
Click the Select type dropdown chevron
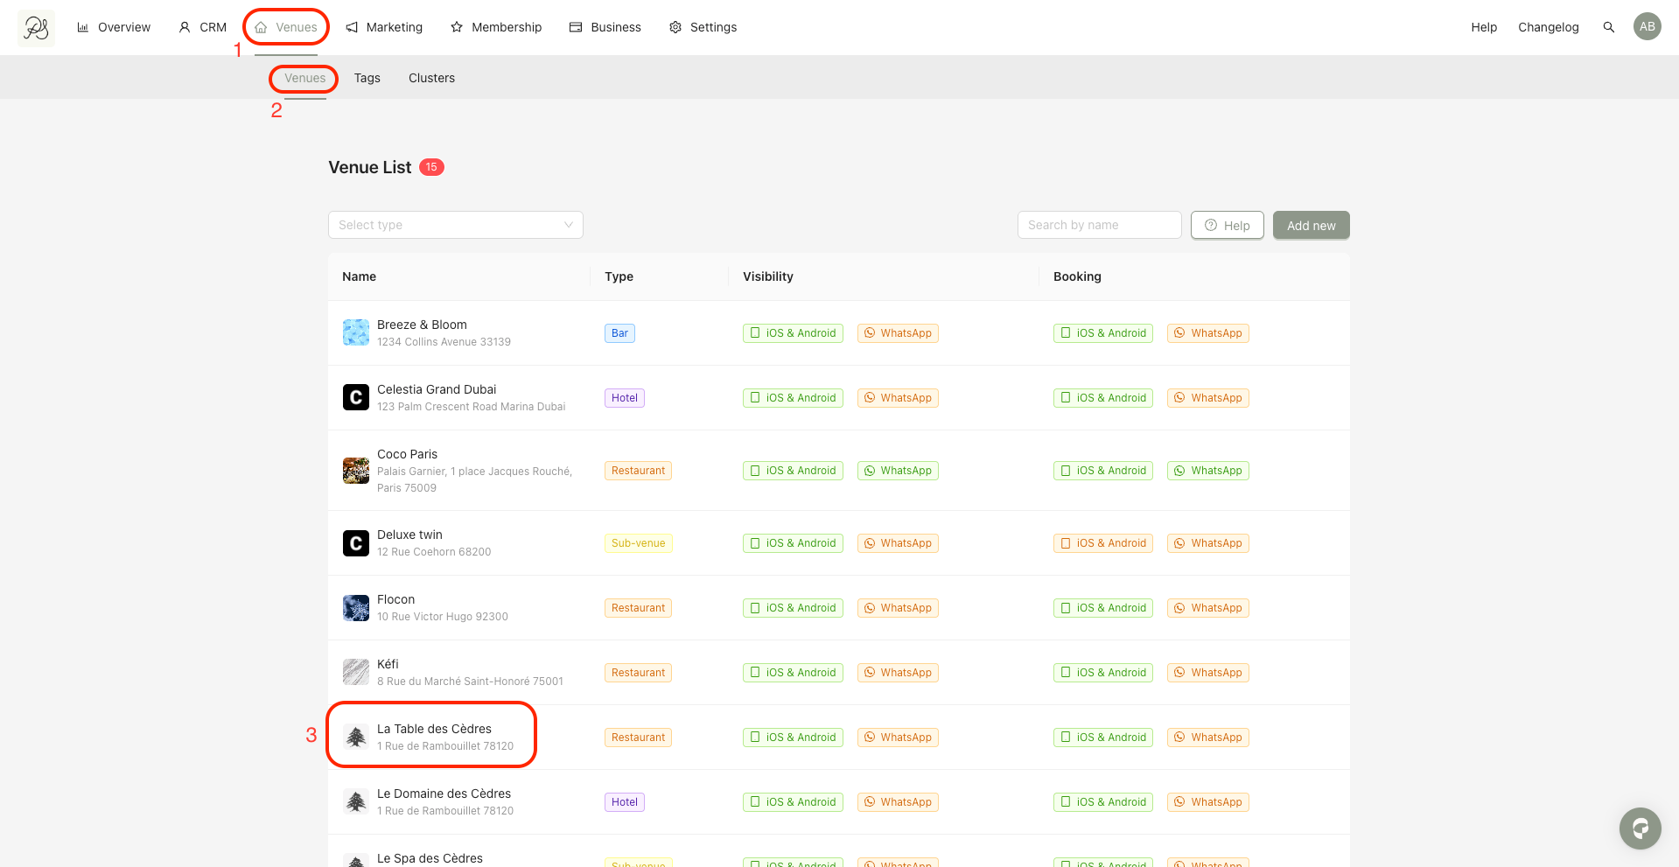coord(568,225)
